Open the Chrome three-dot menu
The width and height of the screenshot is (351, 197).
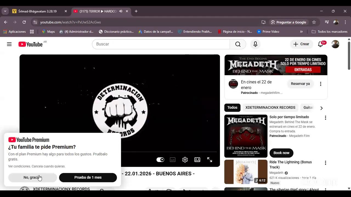pos(345,22)
